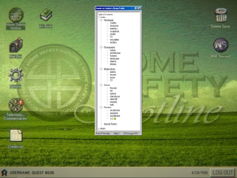Open the landscape link
This screenshot has width=237, height=178.
point(115,58)
